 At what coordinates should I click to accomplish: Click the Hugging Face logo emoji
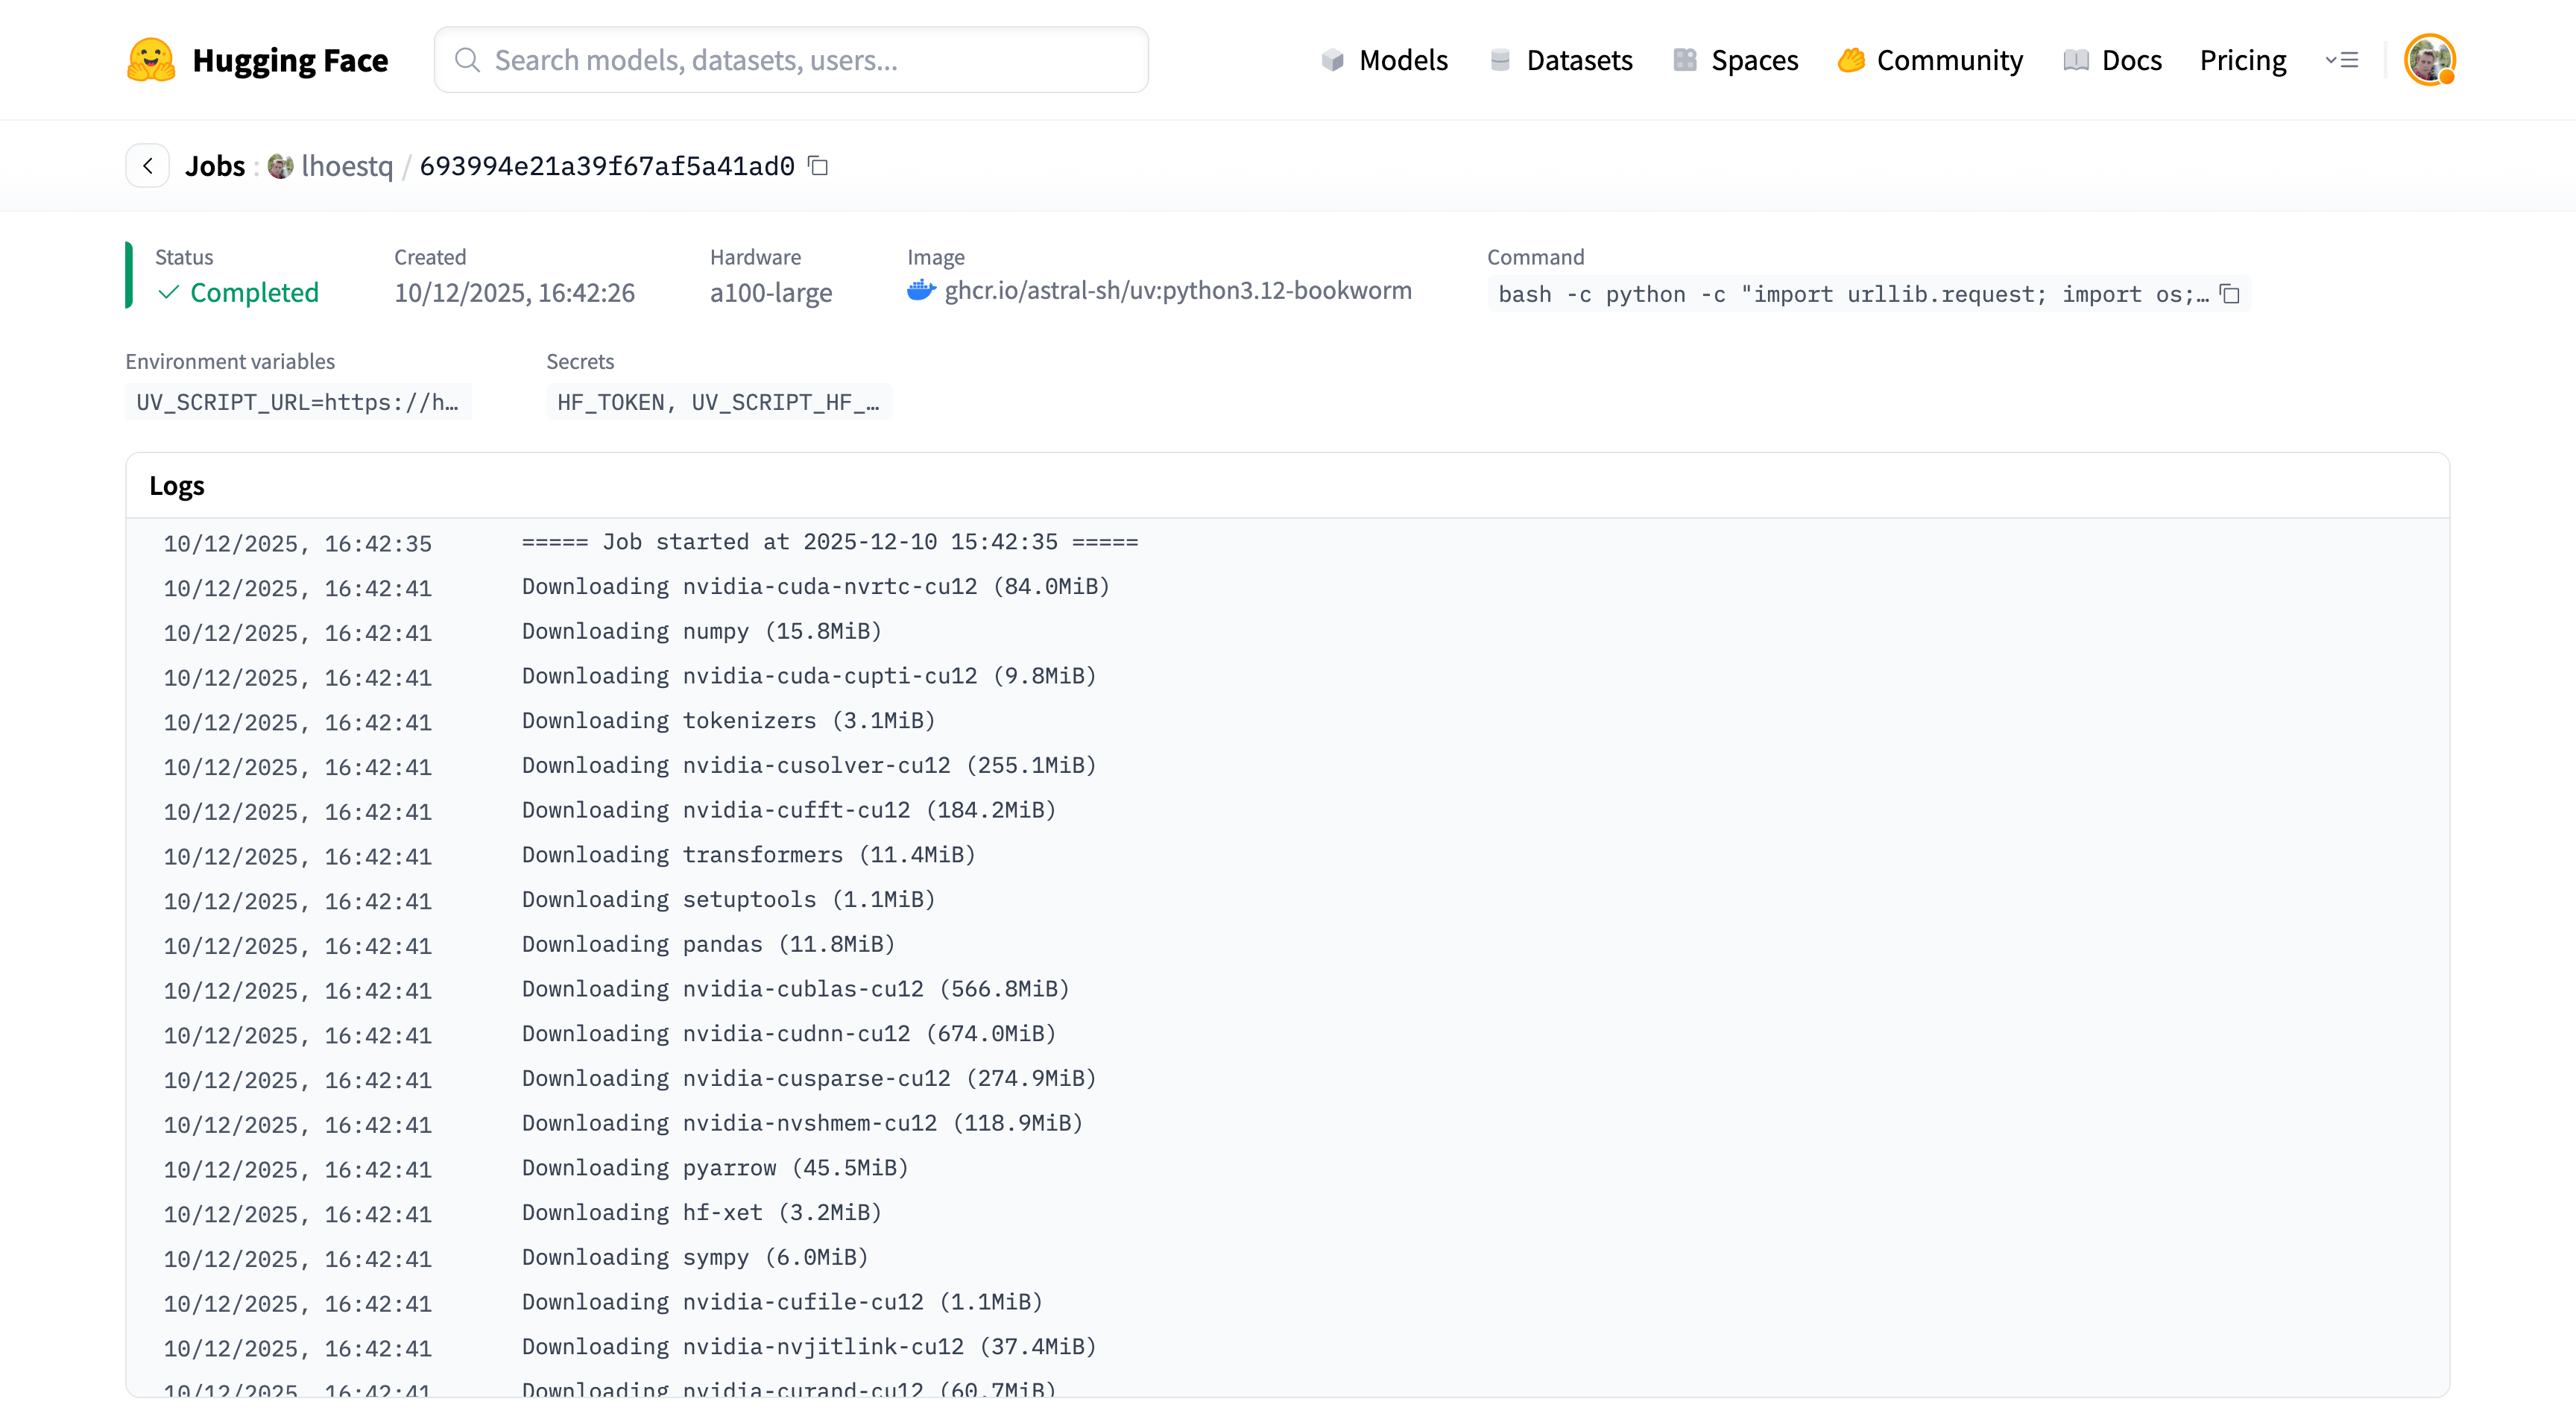[151, 60]
